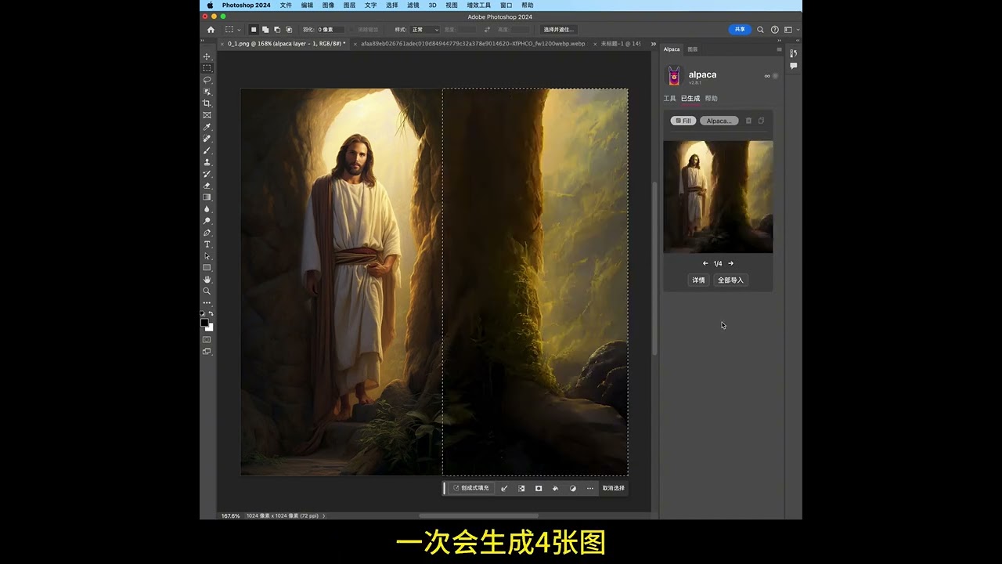
Task: Click the 详情 button
Action: [x=698, y=280]
